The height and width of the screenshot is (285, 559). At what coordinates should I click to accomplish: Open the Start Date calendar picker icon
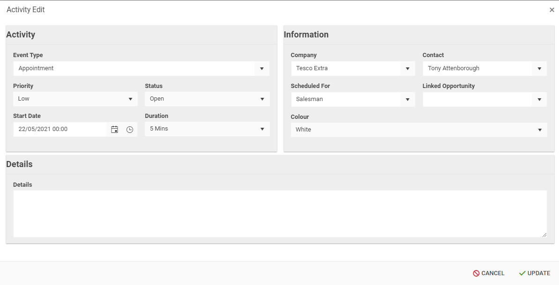114,130
